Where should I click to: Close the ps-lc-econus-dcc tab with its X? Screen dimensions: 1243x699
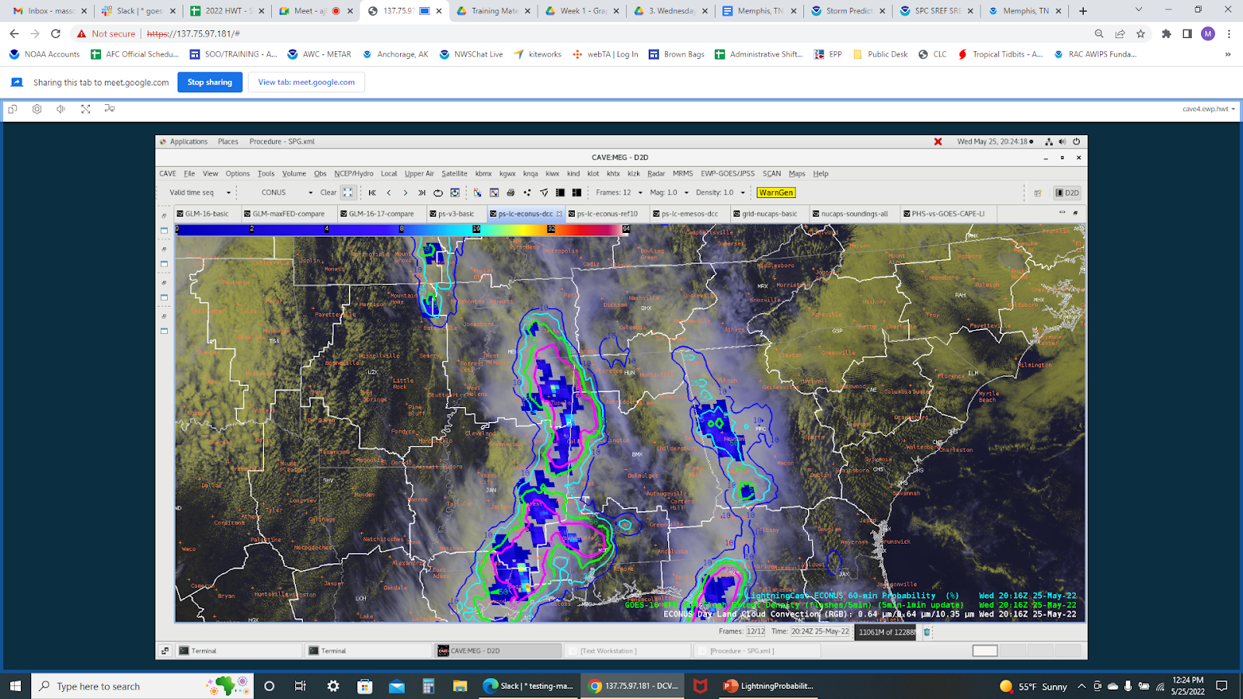coord(559,214)
